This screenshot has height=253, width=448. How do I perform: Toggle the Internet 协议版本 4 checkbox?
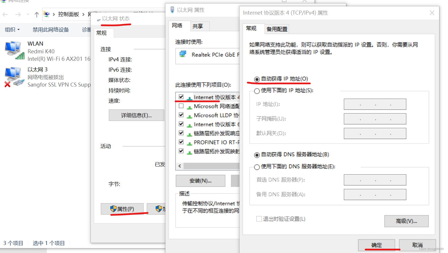[x=181, y=97]
